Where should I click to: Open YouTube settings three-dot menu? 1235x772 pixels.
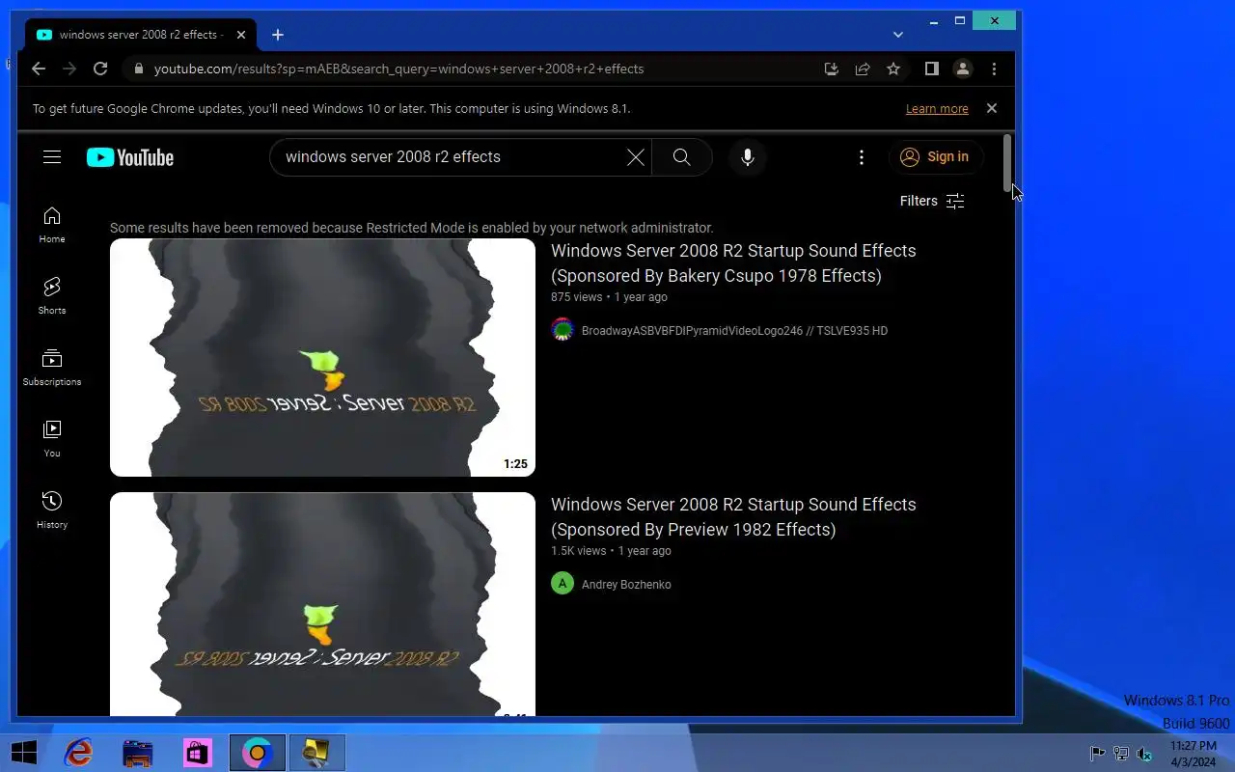[x=862, y=157]
